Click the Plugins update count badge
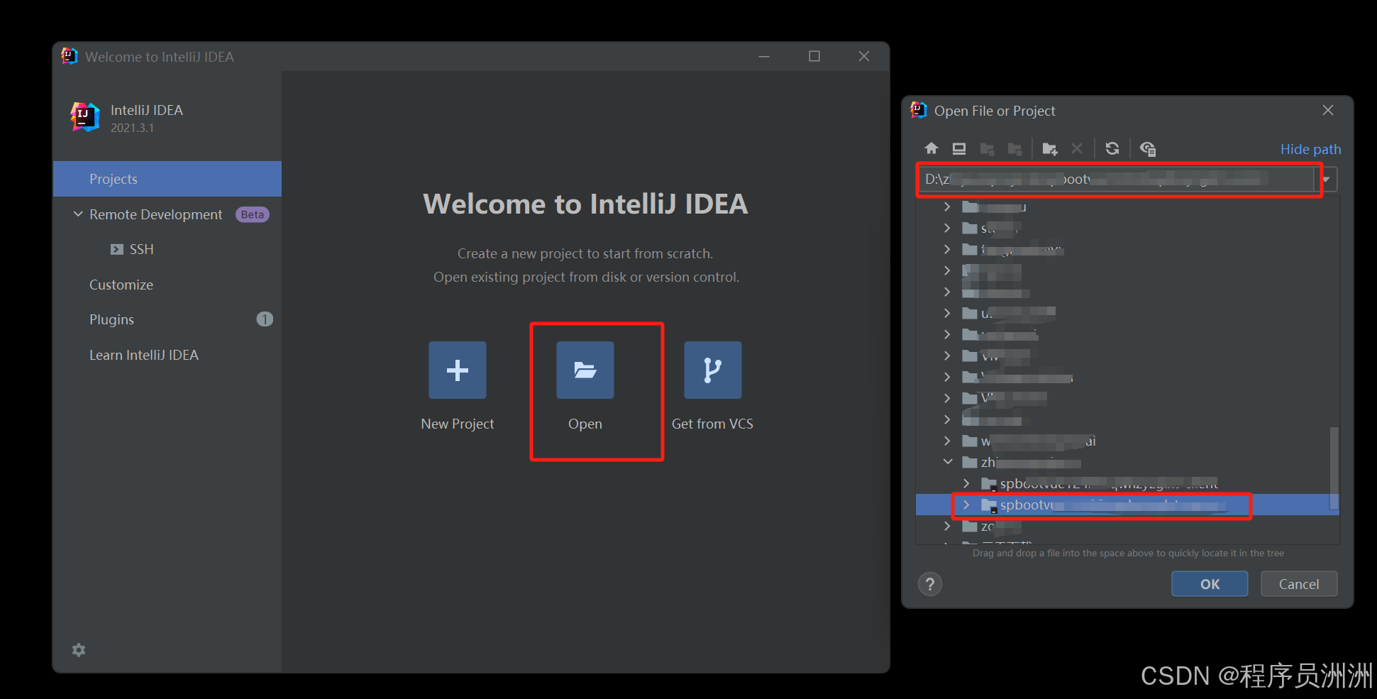This screenshot has height=699, width=1377. [x=265, y=319]
